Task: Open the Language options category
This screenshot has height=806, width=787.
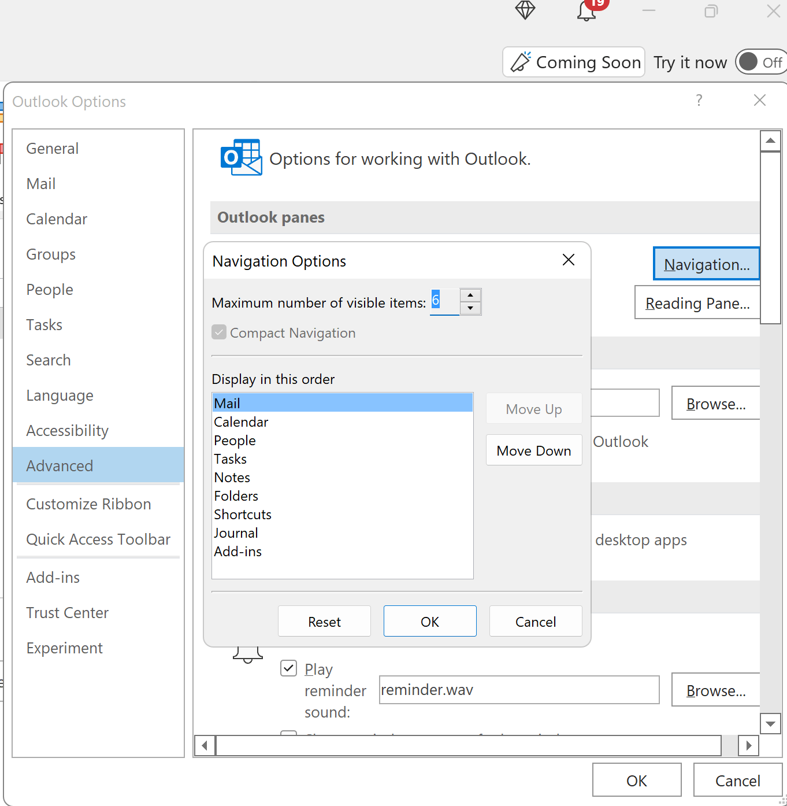Action: point(98,395)
